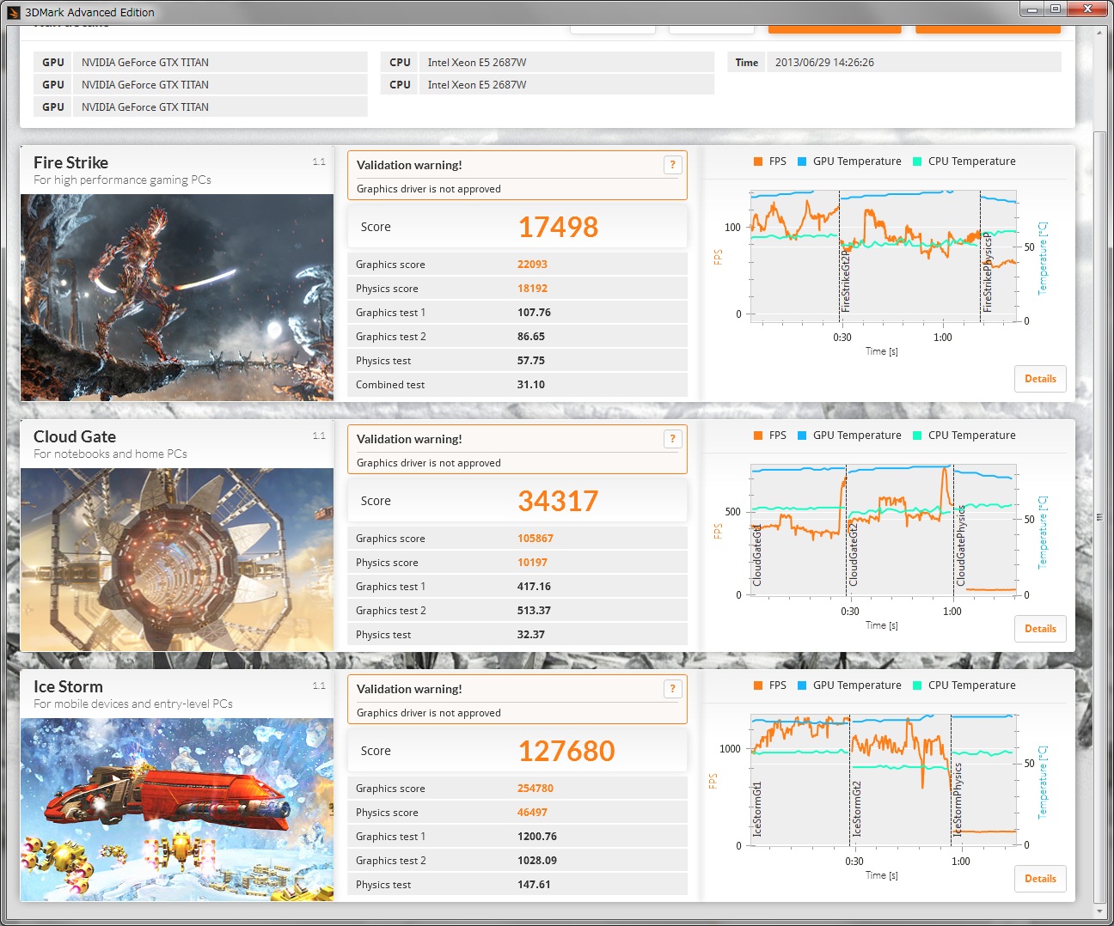This screenshot has height=926, width=1114.
Task: Click the "Fire Strike" heading
Action: (70, 162)
